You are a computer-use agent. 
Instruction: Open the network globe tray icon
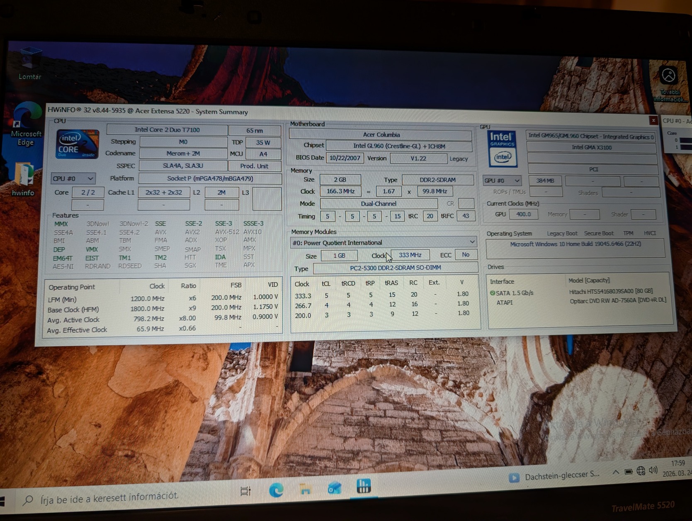coord(641,471)
